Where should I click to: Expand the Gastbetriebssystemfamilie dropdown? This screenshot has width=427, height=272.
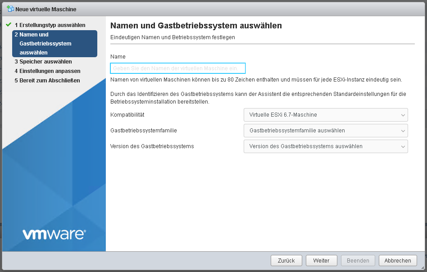pyautogui.click(x=326, y=131)
